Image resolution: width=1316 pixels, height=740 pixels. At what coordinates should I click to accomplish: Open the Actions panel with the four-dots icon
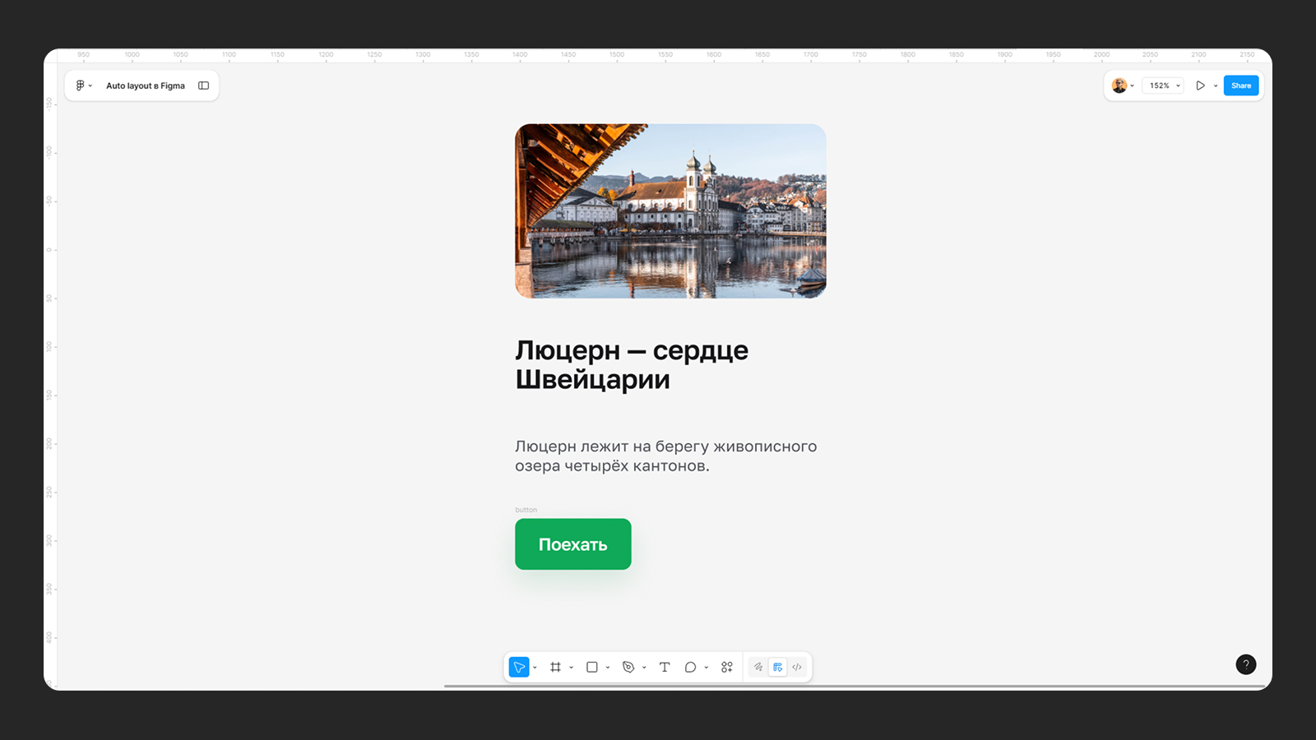point(727,667)
